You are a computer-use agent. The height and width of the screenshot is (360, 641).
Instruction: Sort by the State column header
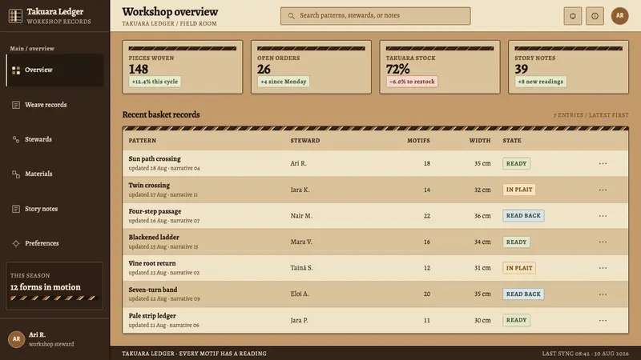coord(512,141)
